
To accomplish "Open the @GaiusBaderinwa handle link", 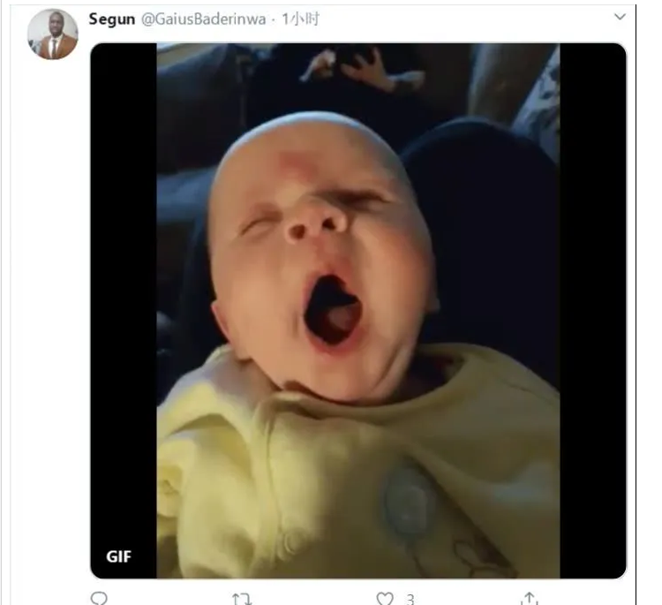I will click(203, 19).
